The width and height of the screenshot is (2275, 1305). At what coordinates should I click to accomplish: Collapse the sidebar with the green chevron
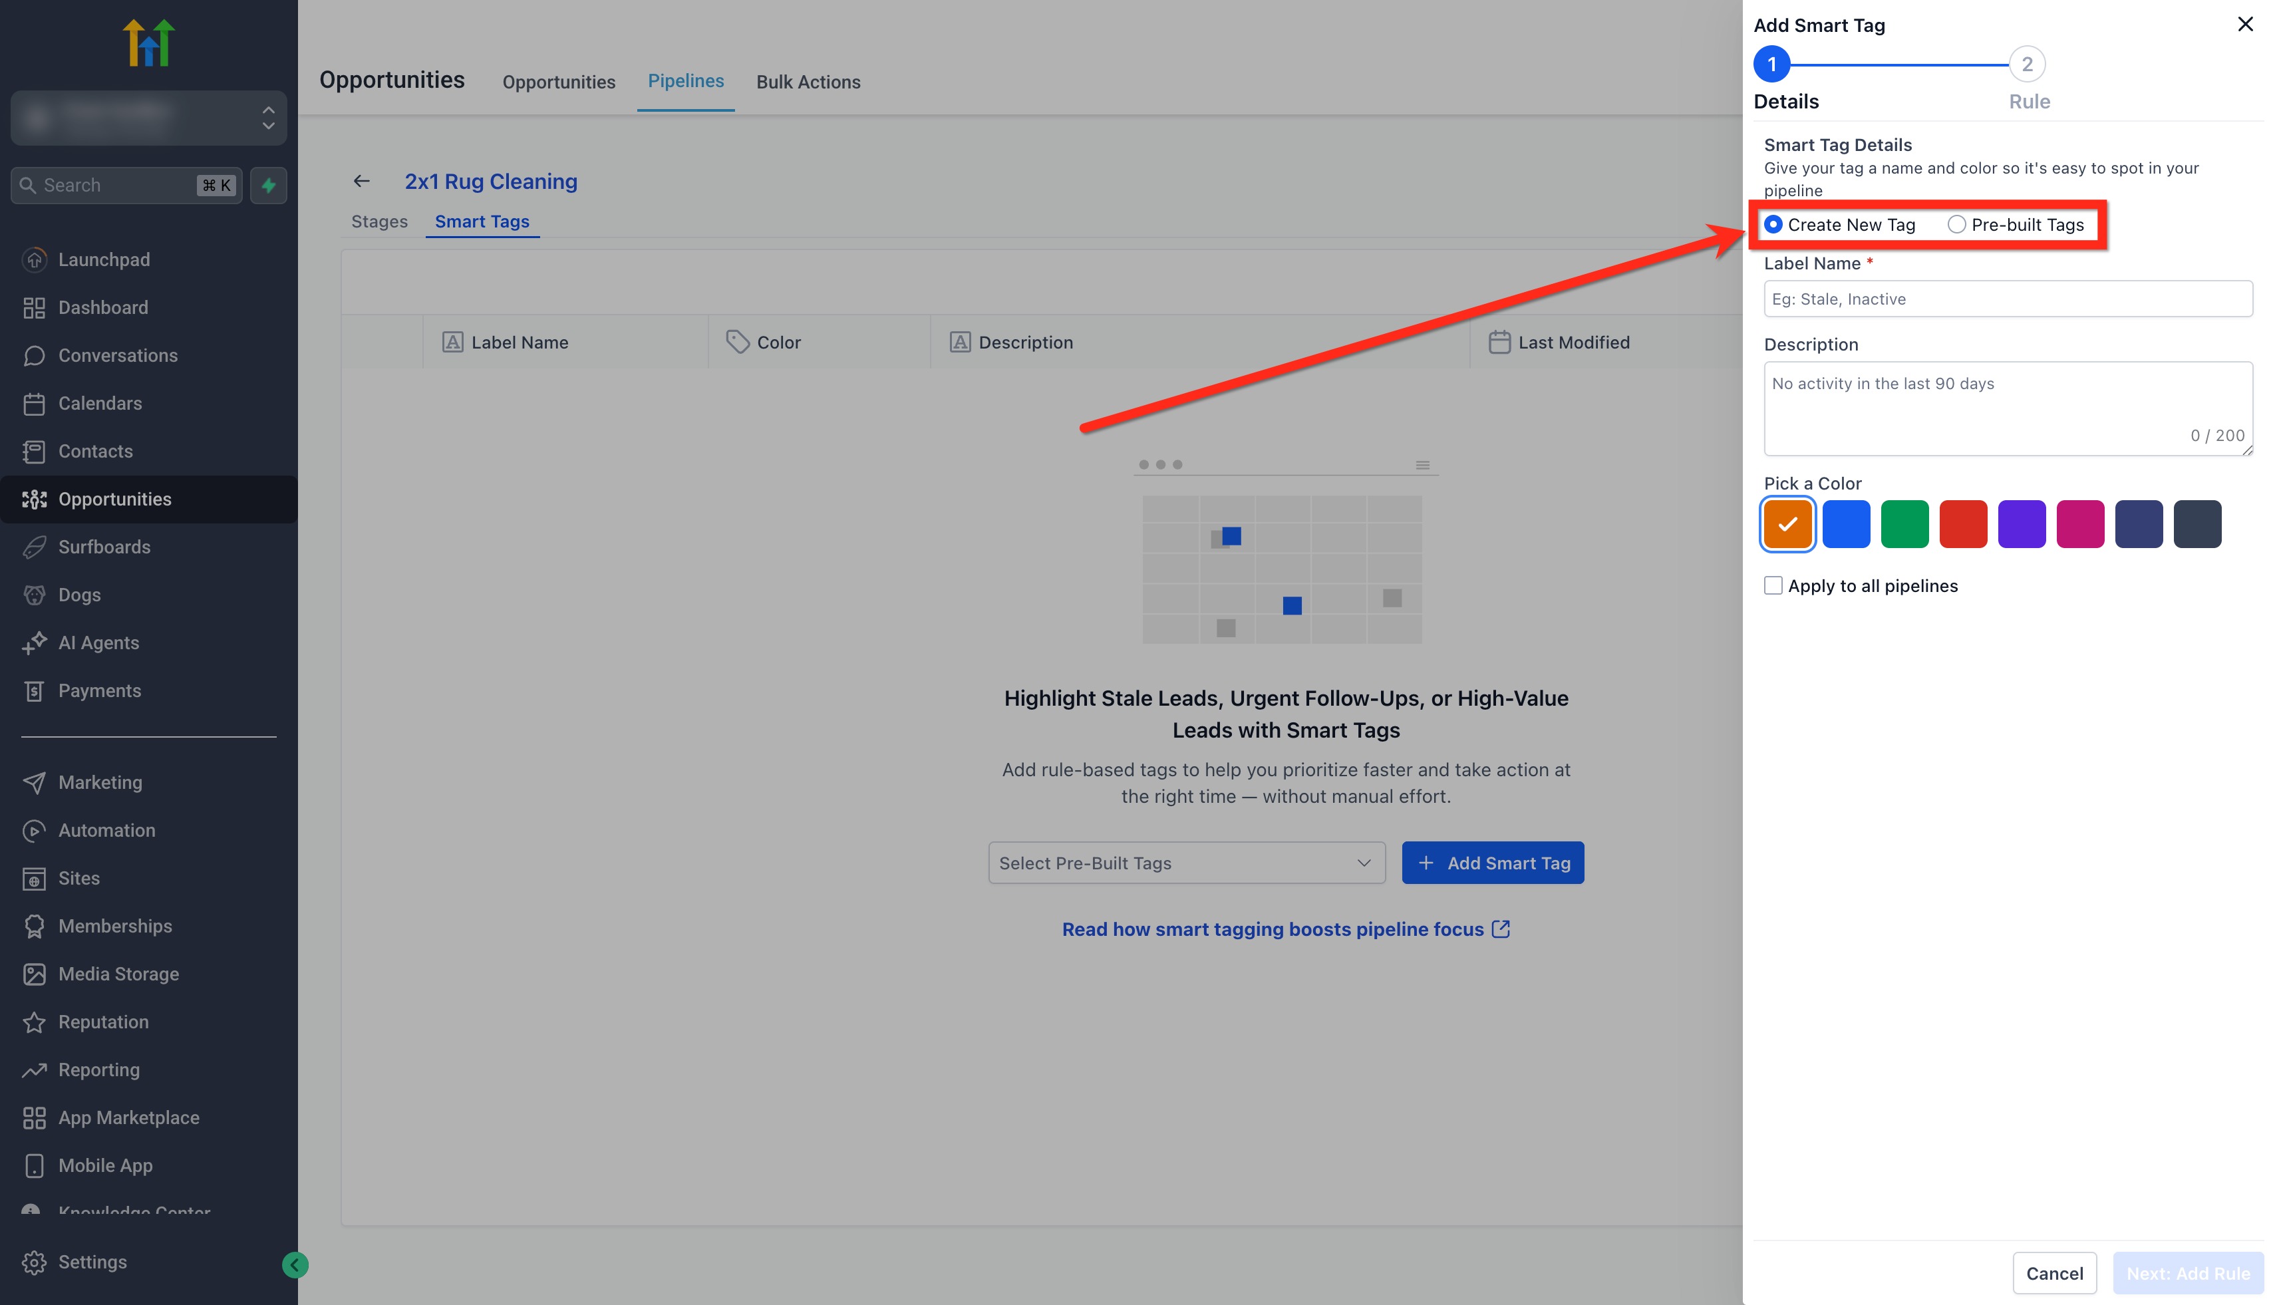point(295,1264)
